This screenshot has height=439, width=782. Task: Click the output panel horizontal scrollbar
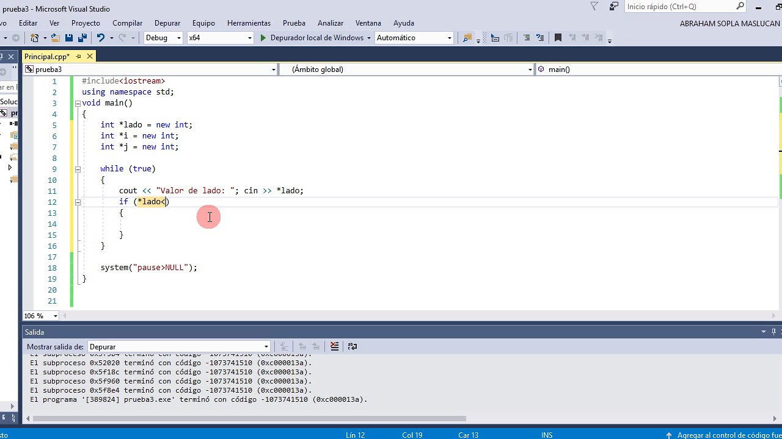(249, 418)
